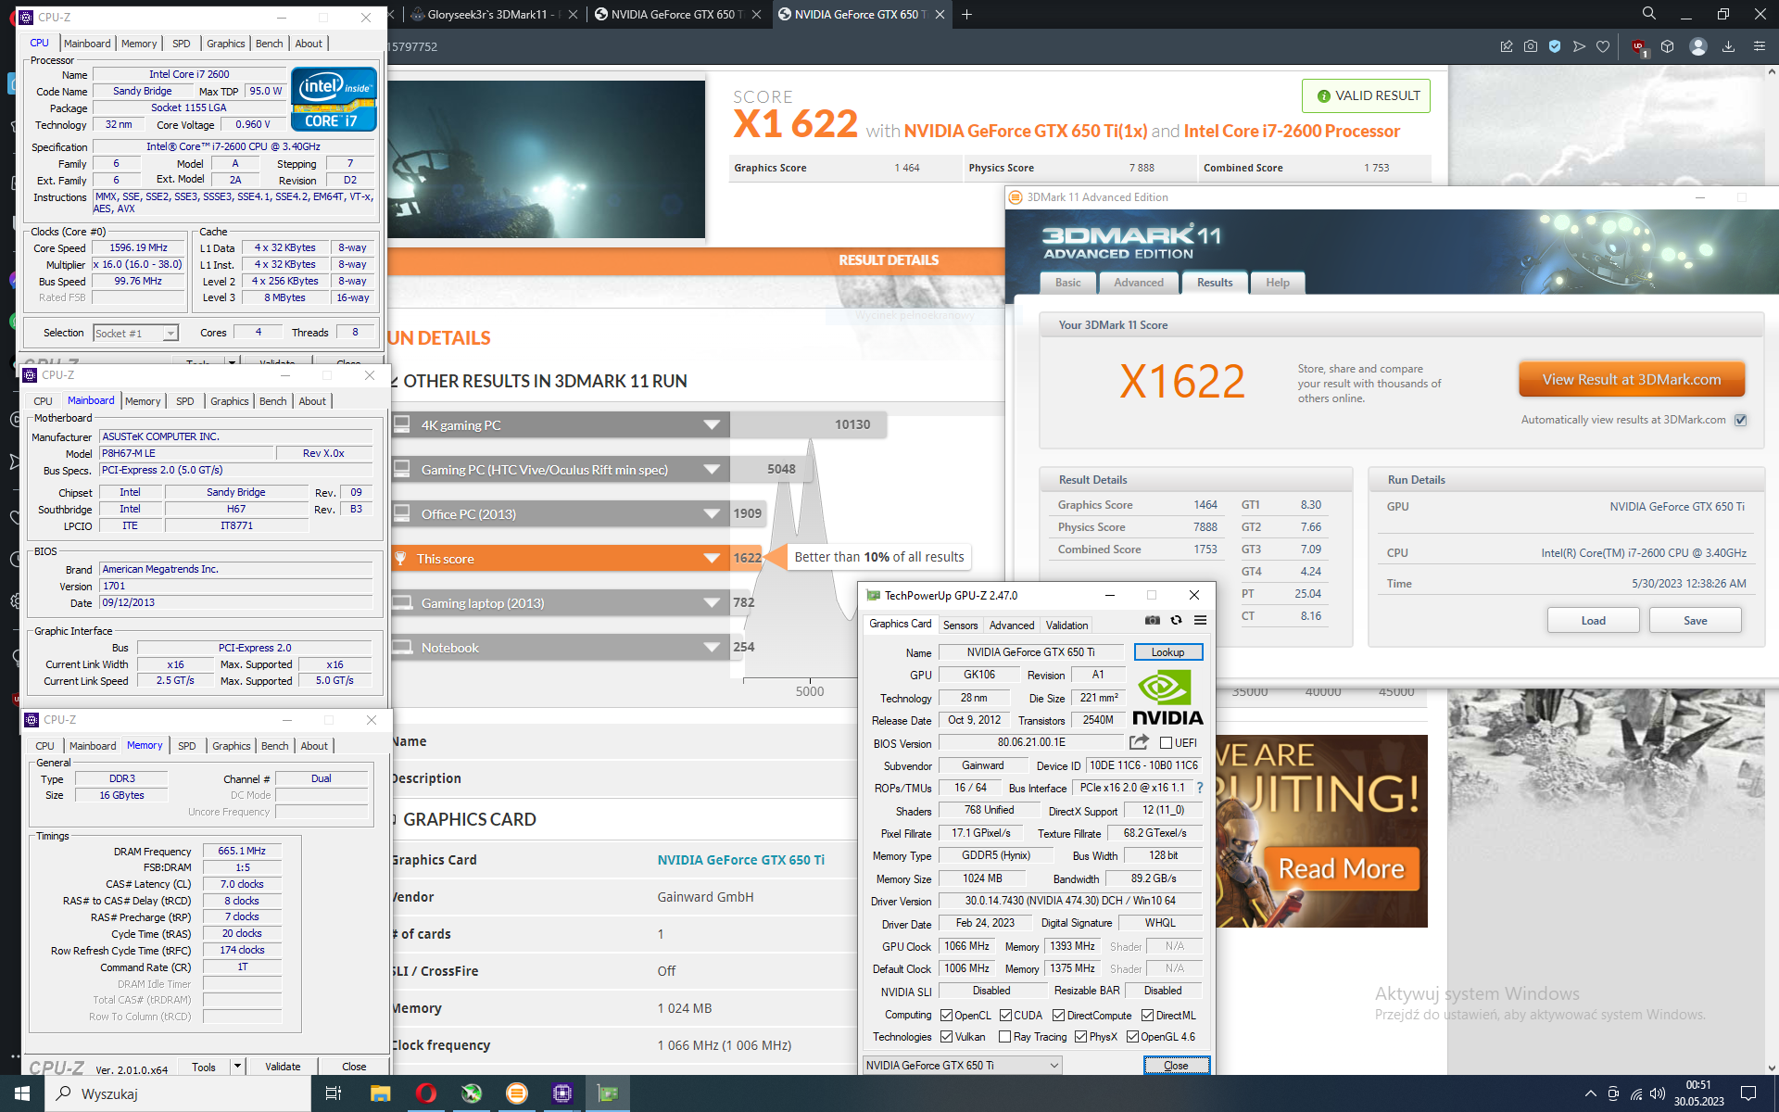Click the VALID RESULT badge
The image size is (1779, 1112).
click(1366, 95)
